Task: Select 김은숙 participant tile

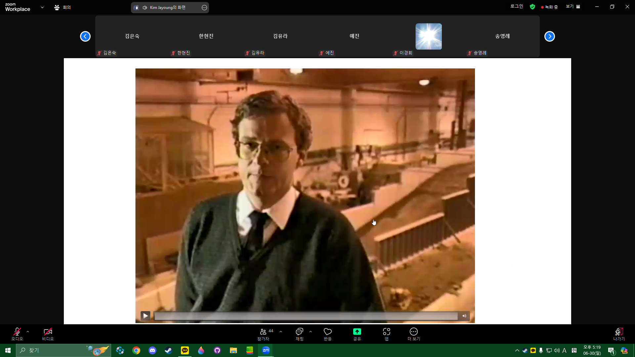Action: coord(132,36)
